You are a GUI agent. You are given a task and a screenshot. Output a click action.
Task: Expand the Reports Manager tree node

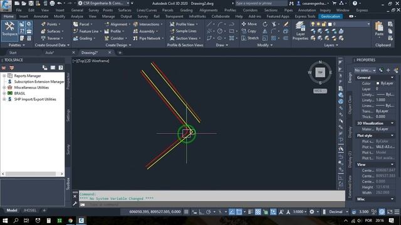coord(4,76)
